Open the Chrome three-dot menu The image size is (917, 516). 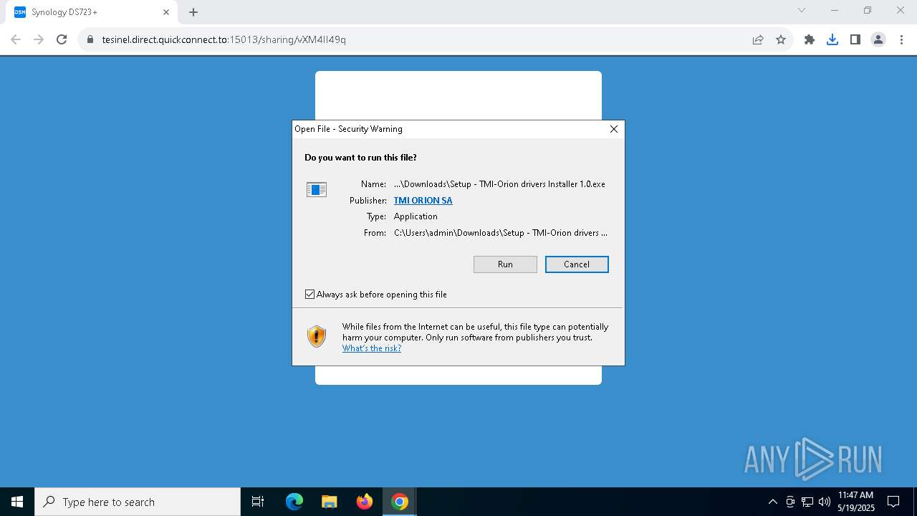pos(901,39)
